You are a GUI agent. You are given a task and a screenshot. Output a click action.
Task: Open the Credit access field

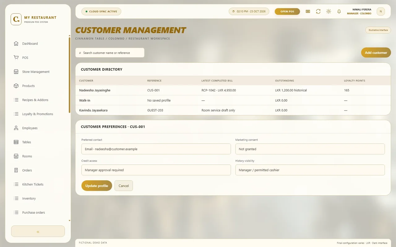tap(156, 170)
